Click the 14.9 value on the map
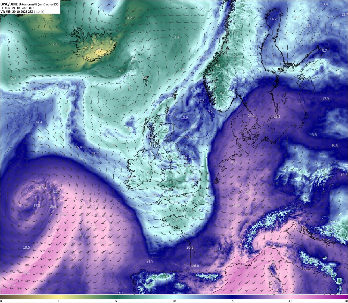This screenshot has width=348, height=303. click(x=186, y=137)
